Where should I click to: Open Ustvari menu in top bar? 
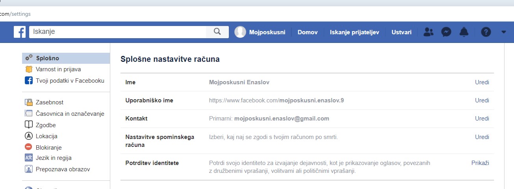coord(401,32)
